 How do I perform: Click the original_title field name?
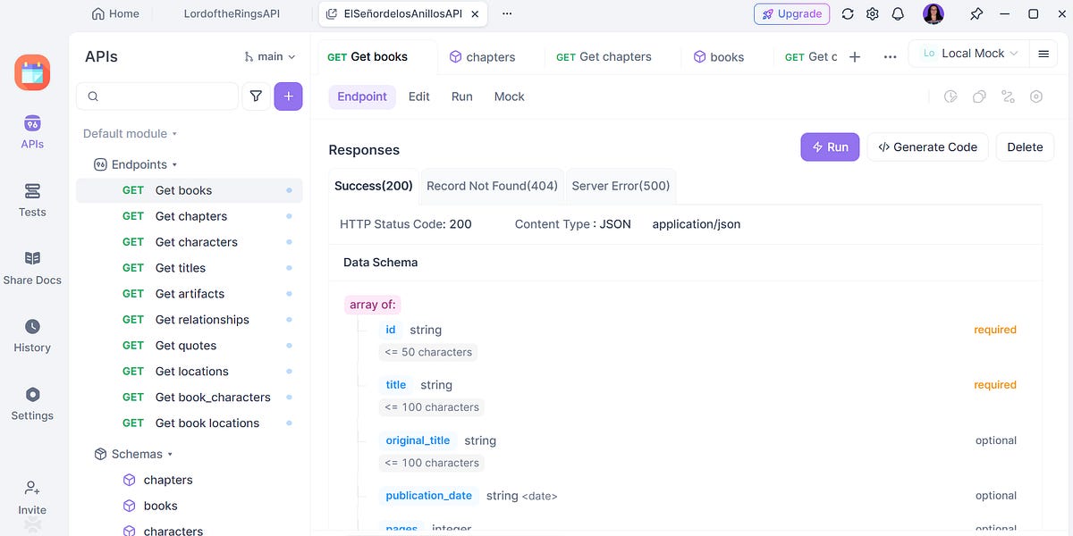point(418,440)
